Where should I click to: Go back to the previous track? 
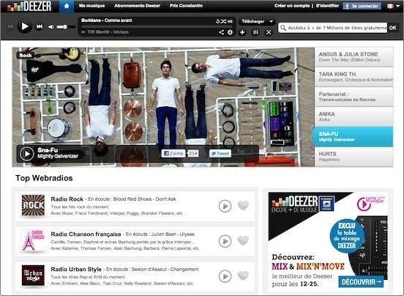pos(10,26)
